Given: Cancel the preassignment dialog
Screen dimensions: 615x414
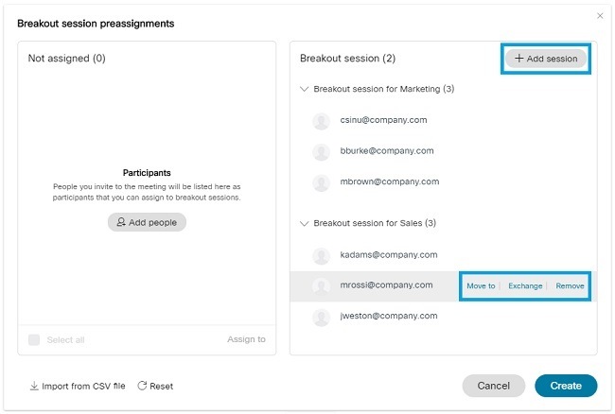Looking at the screenshot, I should point(493,386).
